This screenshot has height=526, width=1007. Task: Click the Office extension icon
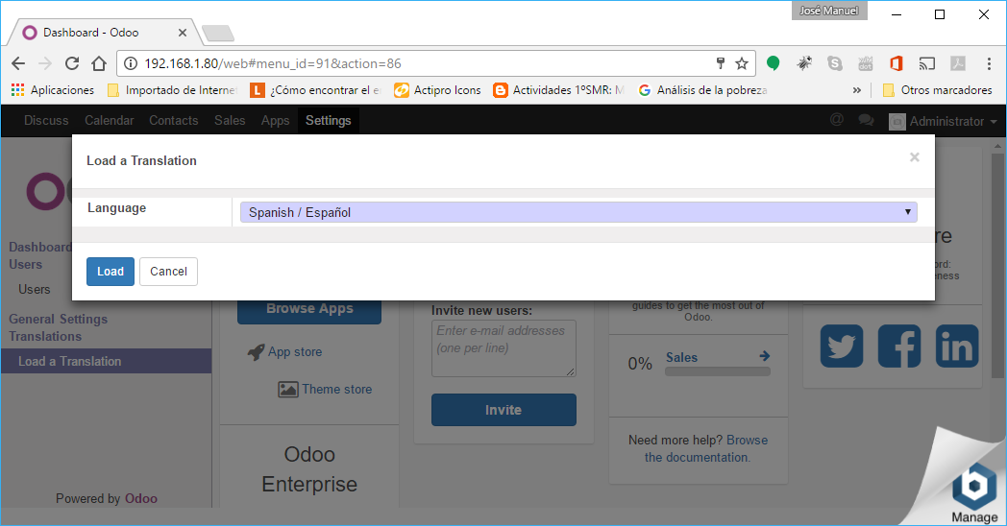[x=896, y=63]
